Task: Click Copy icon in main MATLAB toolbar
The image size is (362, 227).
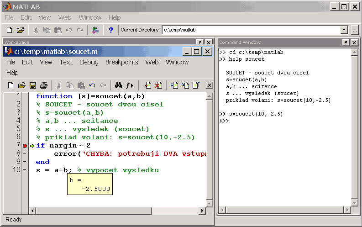Action: (x=47, y=30)
